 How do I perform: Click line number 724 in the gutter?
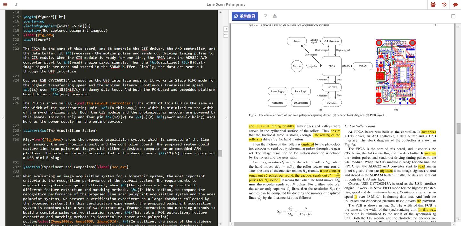(16, 80)
